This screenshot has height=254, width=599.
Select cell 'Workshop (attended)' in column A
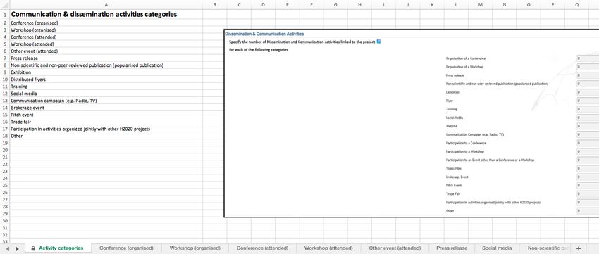[106, 44]
